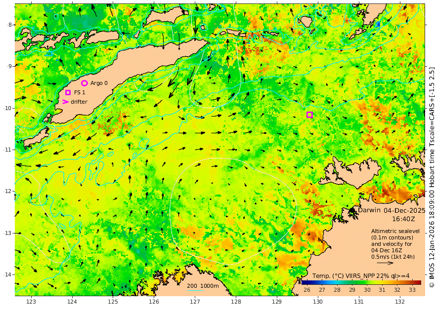Click longitude axis label '131'
The height and width of the screenshot is (311, 435).
tap(359, 302)
